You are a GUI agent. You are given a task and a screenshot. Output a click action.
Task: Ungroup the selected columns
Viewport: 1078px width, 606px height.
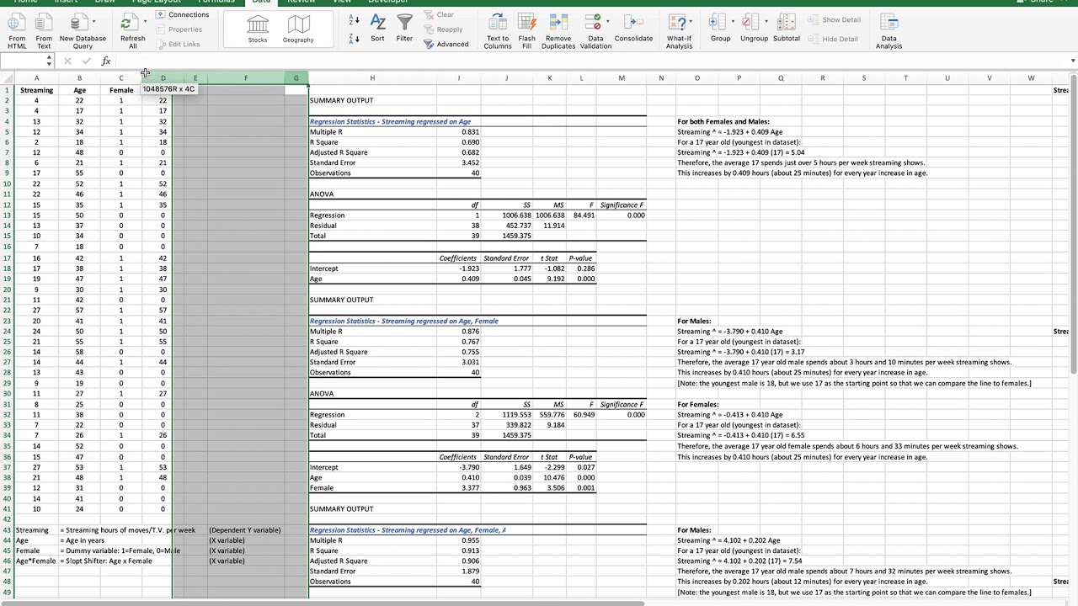[753, 29]
